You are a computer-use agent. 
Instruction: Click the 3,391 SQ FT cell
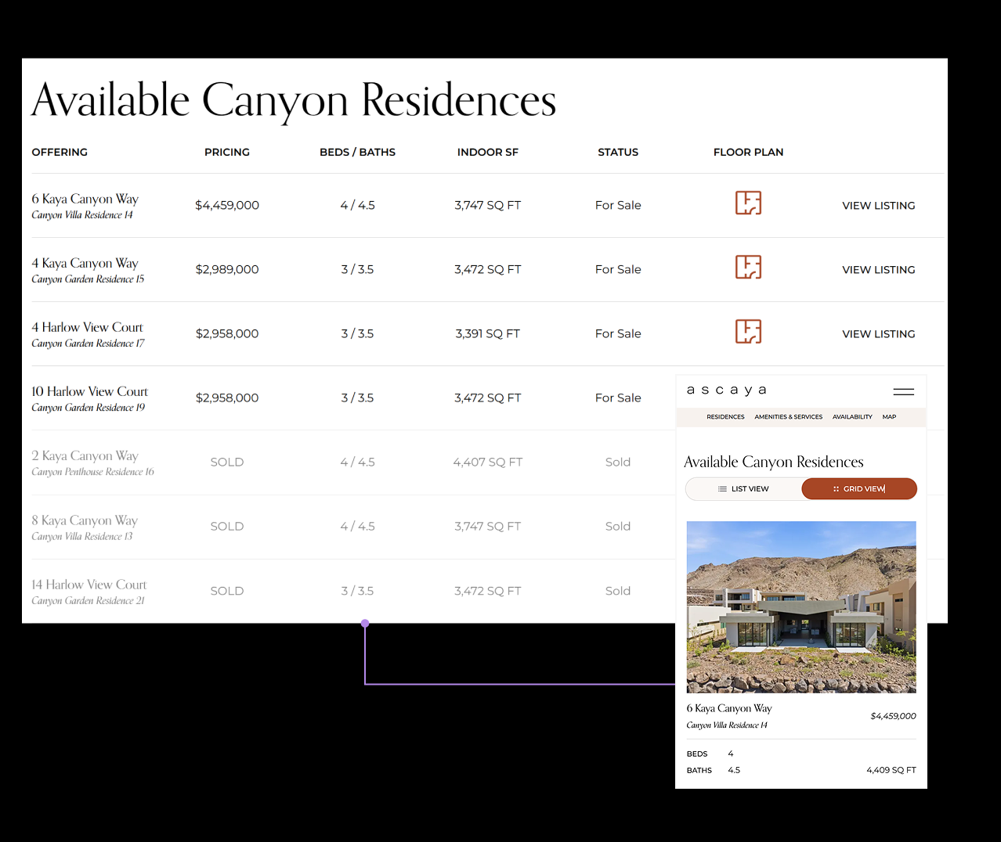coord(488,334)
